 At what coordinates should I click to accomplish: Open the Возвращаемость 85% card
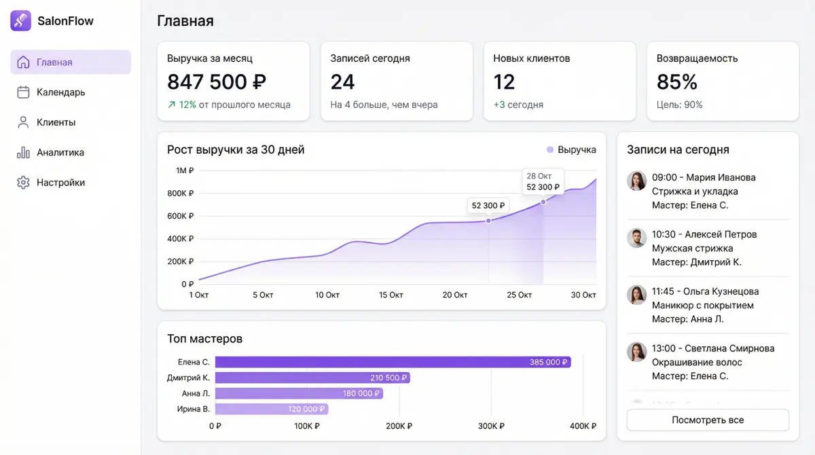(723, 81)
